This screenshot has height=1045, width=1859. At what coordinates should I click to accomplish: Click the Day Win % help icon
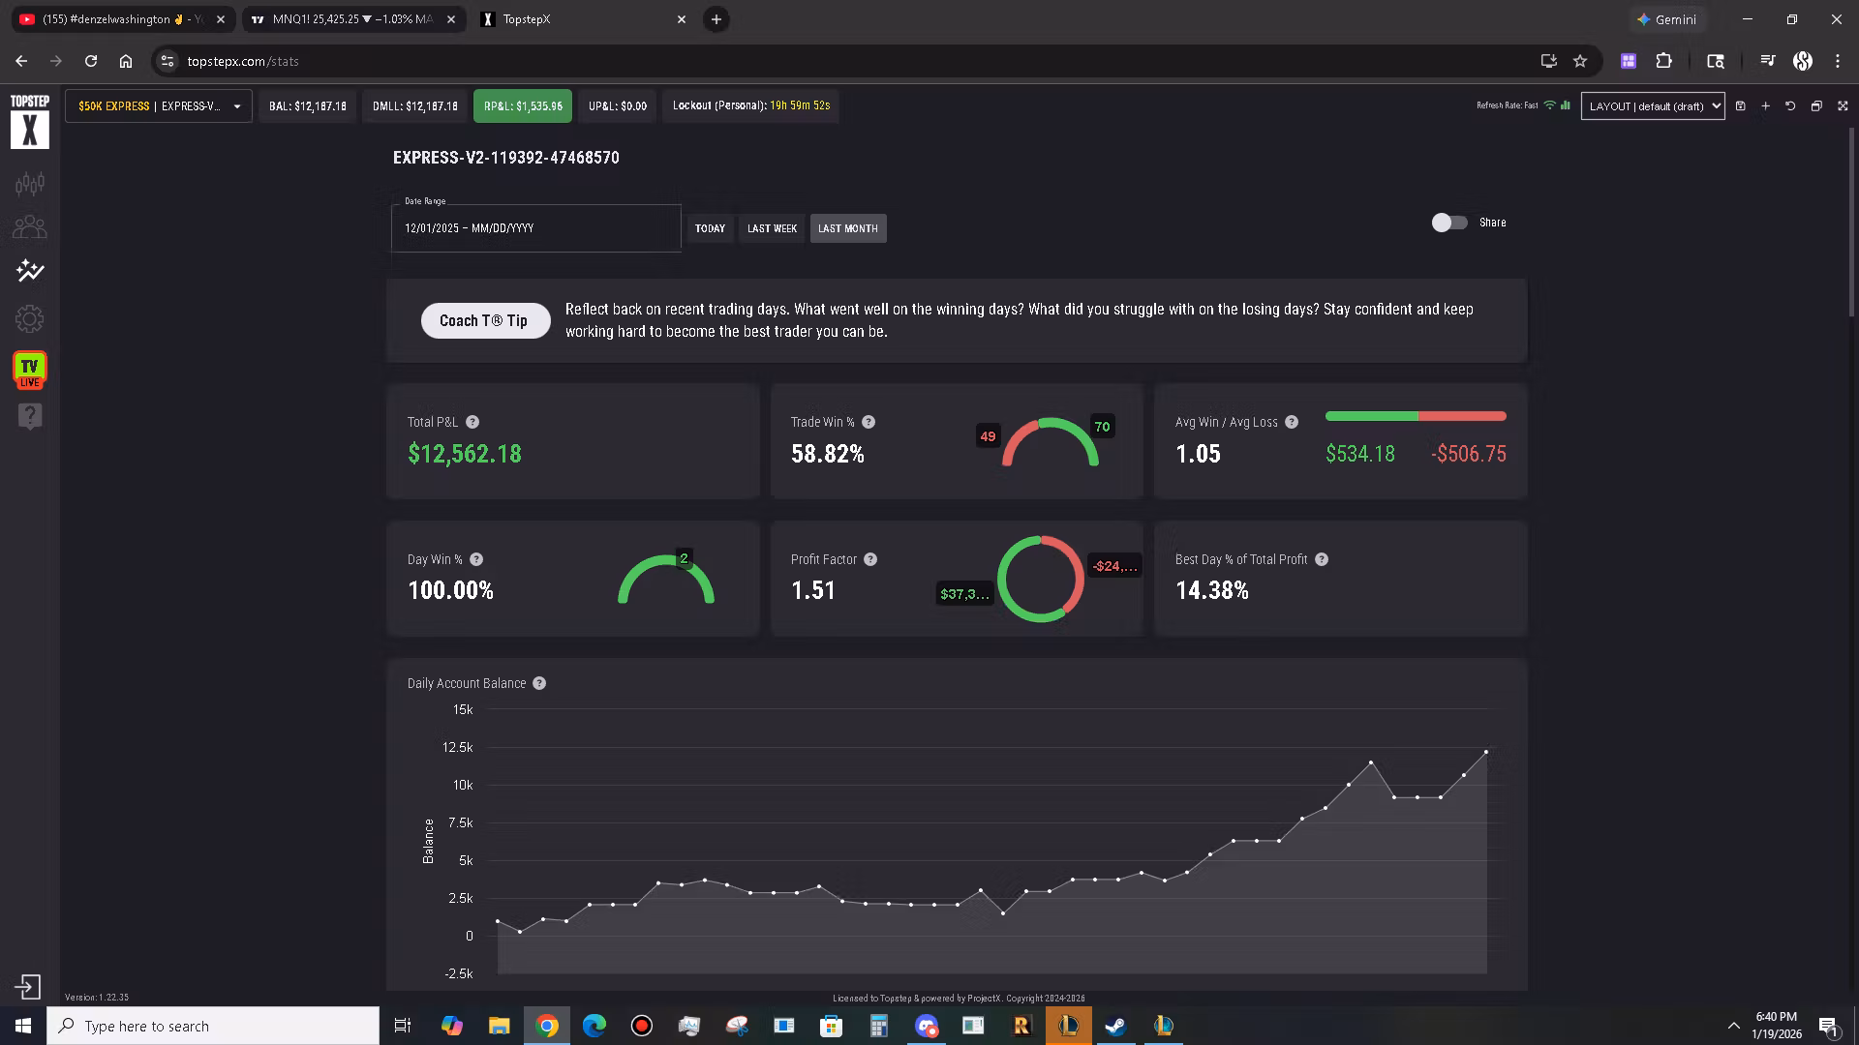476,559
